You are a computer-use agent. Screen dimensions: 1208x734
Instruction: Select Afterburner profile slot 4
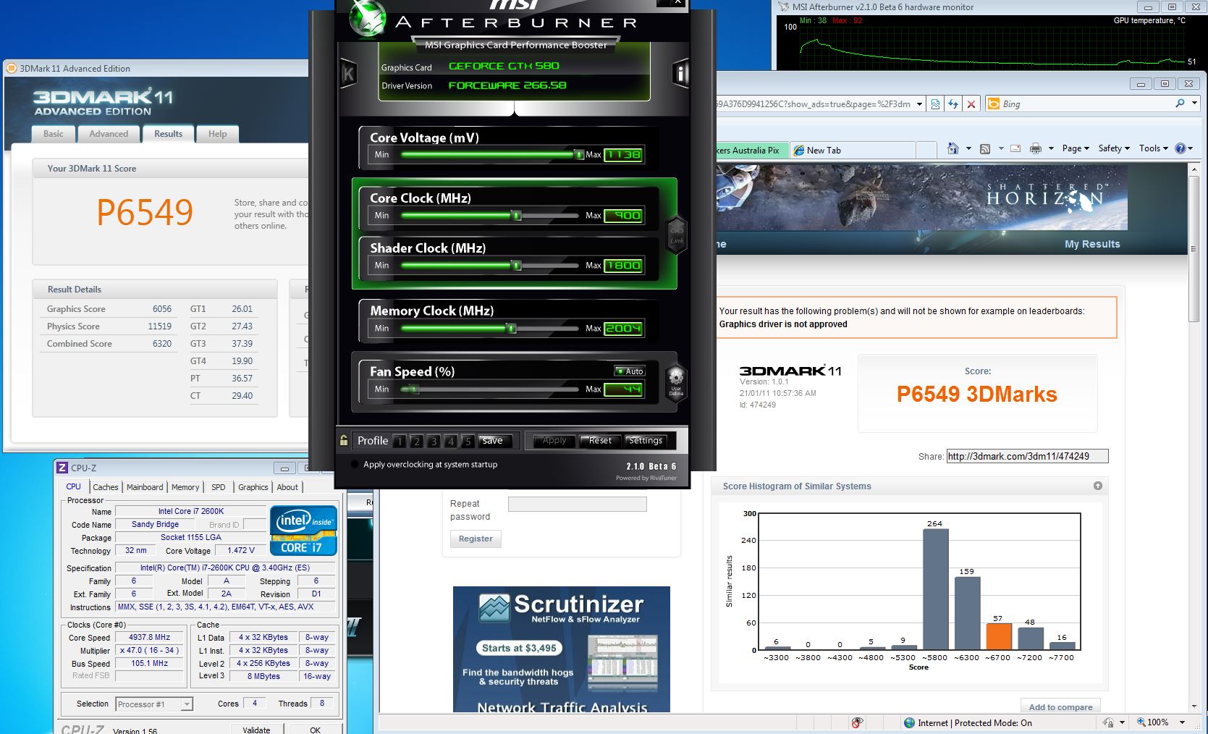click(x=450, y=441)
